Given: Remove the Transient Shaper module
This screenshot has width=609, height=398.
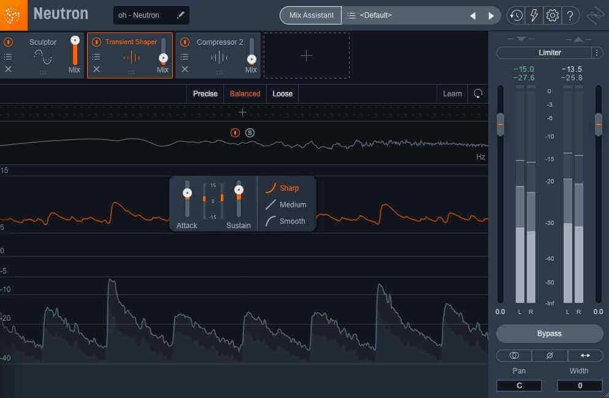Looking at the screenshot, I should click(x=96, y=69).
